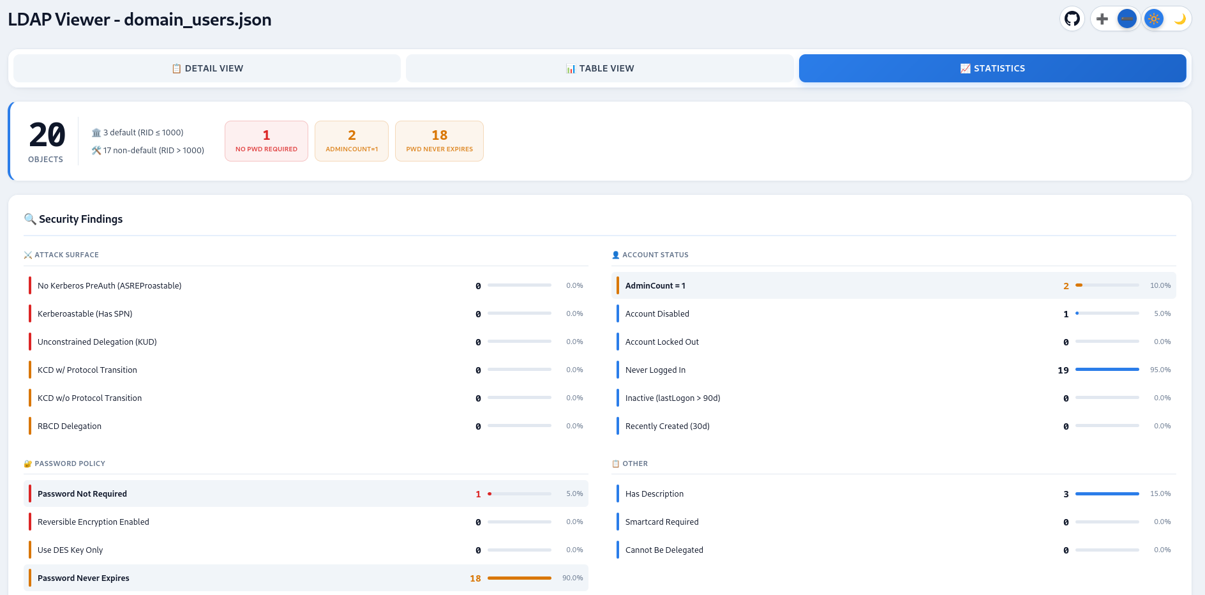Click the Never Logged In progress bar
Image resolution: width=1205 pixels, height=595 pixels.
coord(1107,370)
